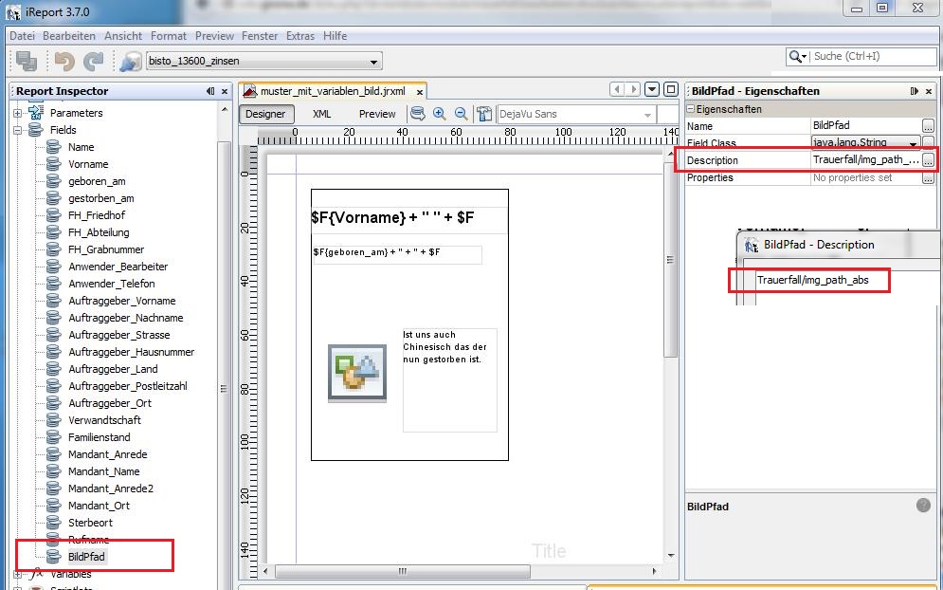The image size is (943, 590).
Task: Open the bisto_13600_zinsen datasource dropdown
Action: click(374, 63)
